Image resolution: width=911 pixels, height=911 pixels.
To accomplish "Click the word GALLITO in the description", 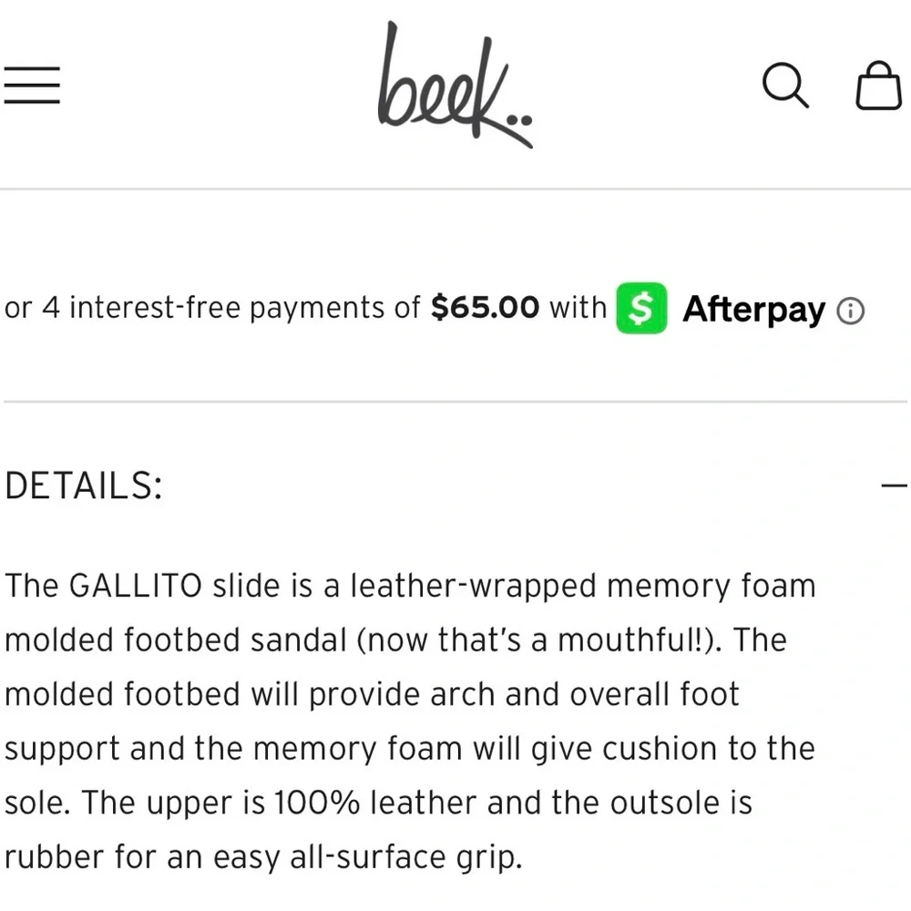I will [135, 586].
